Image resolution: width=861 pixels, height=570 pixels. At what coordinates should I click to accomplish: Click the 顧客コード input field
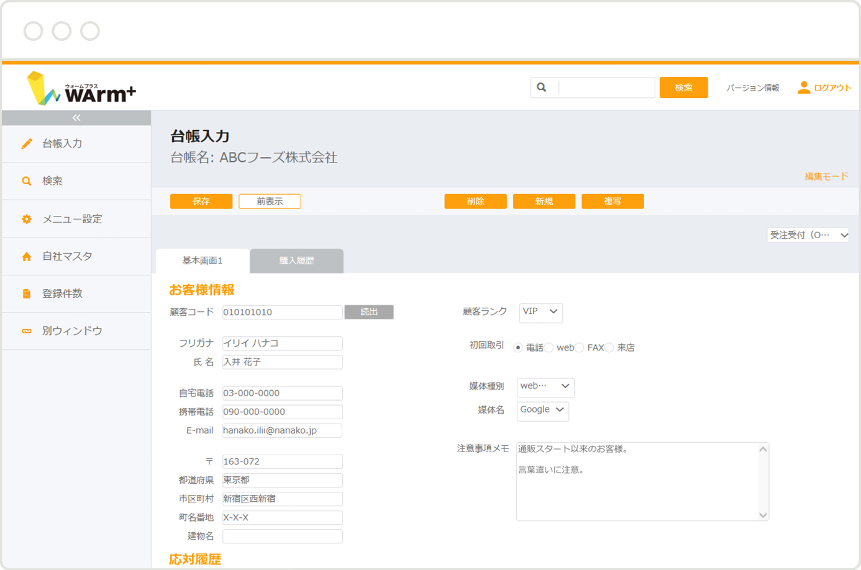pyautogui.click(x=282, y=312)
